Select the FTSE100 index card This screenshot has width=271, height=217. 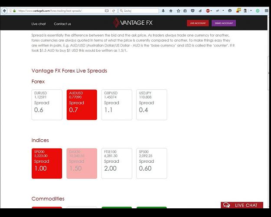[117, 163]
